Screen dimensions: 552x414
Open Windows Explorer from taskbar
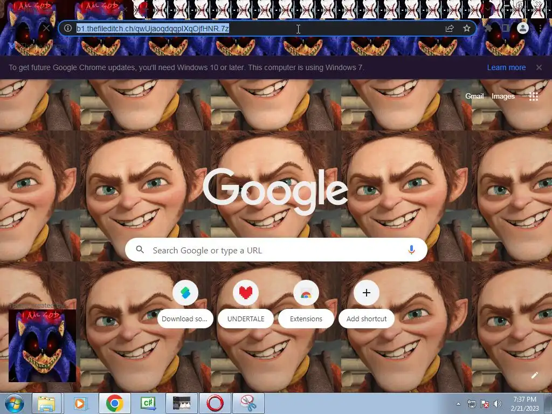click(x=47, y=403)
